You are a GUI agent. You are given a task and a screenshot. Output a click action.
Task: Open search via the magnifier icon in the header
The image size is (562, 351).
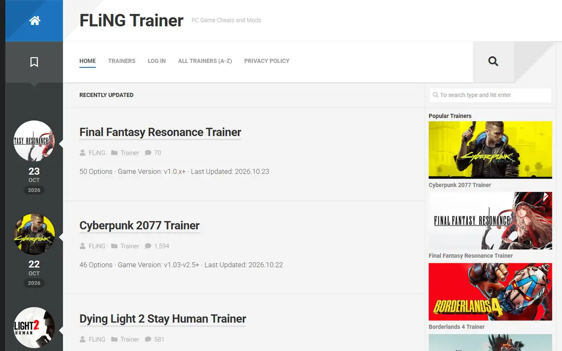click(493, 61)
